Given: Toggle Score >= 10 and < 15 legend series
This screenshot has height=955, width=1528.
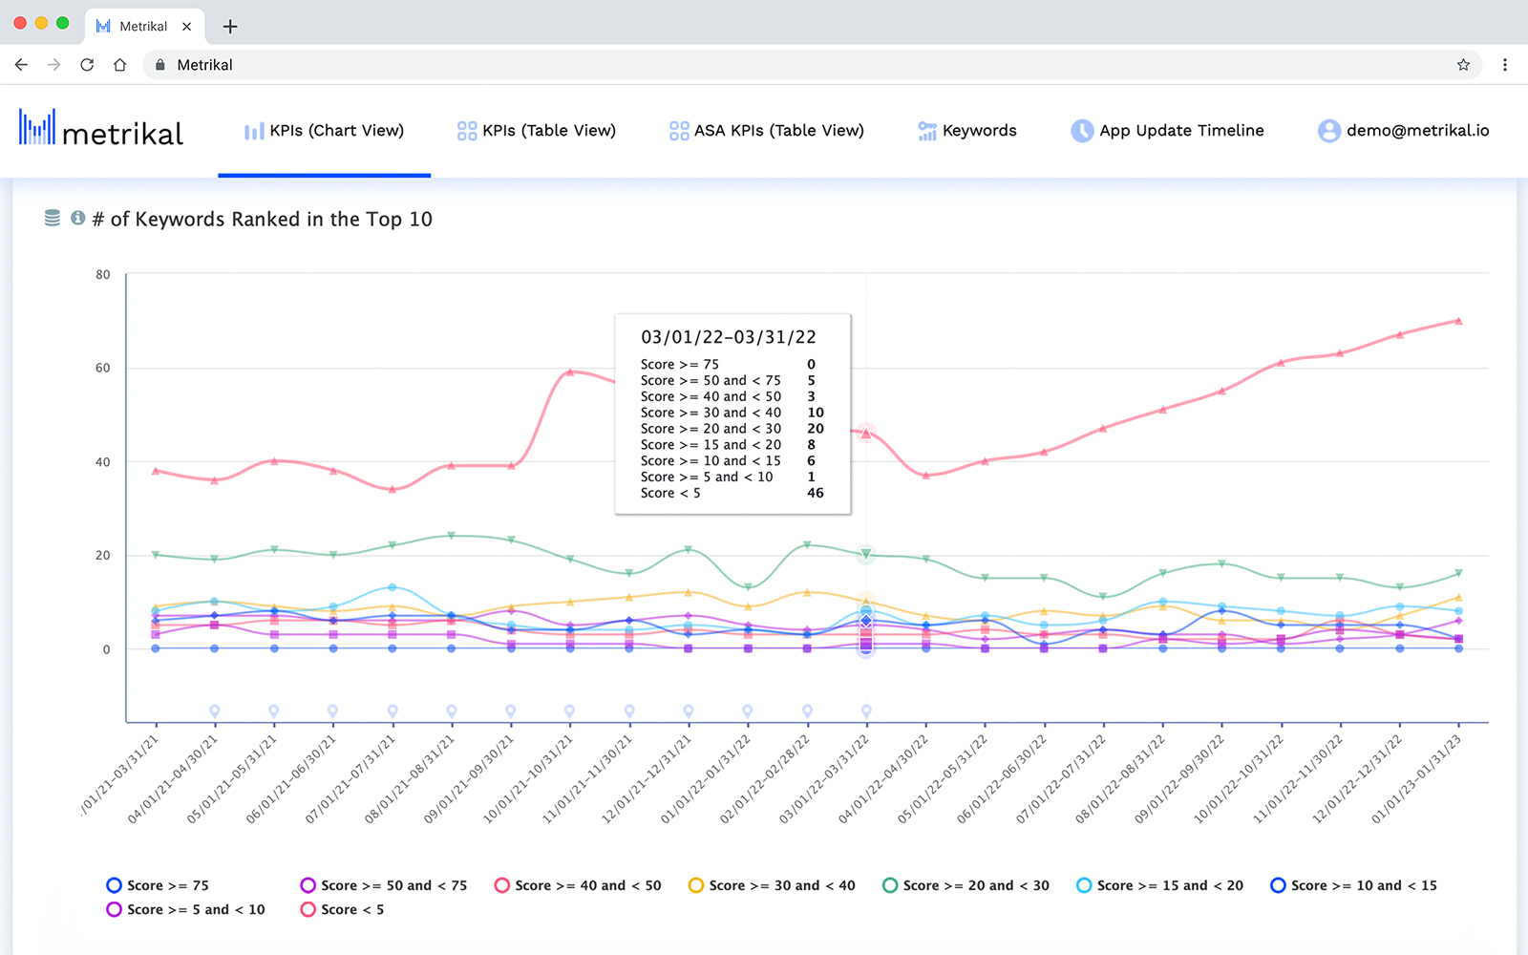Looking at the screenshot, I should tap(1354, 885).
